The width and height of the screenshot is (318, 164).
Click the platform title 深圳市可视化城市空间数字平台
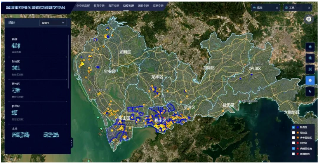[x=36, y=8]
